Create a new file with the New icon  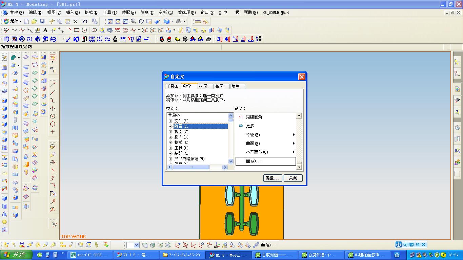[26, 21]
